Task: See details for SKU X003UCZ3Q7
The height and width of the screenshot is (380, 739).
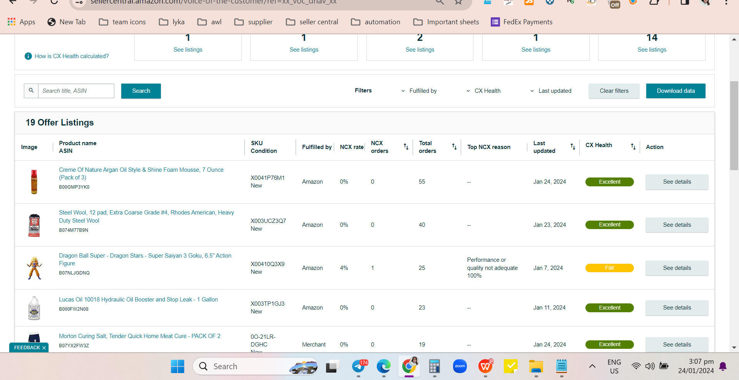Action: point(677,225)
